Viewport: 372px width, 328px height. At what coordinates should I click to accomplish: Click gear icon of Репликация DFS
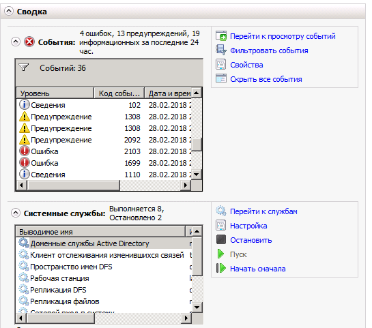[24, 290]
